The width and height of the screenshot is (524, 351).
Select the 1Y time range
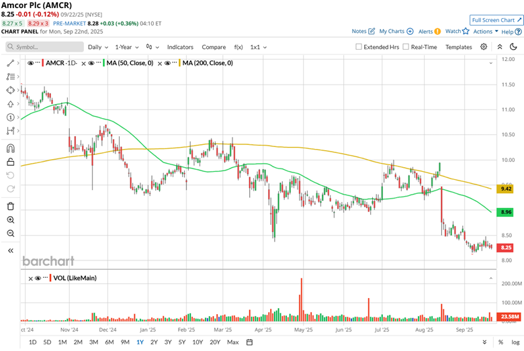tap(140, 342)
